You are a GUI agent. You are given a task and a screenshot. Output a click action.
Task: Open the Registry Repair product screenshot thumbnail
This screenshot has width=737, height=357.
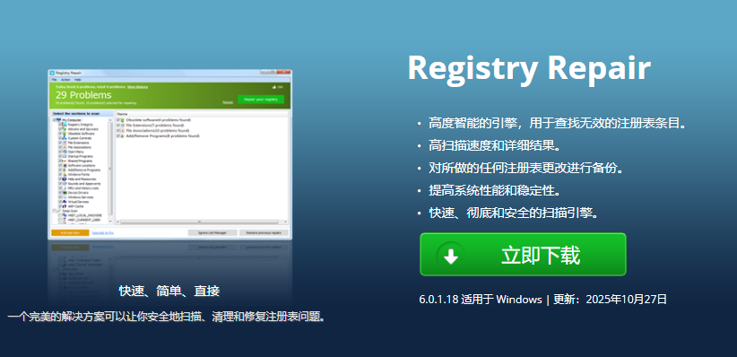(169, 154)
